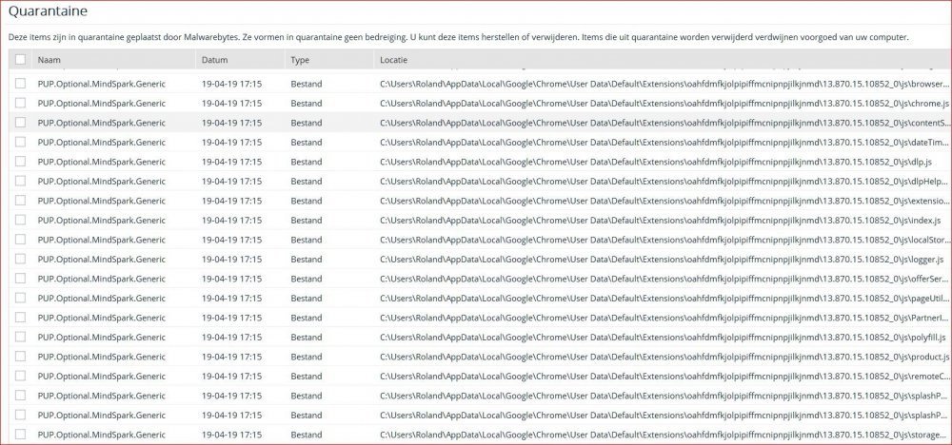Mark the logger.js row checkbox
Image resolution: width=952 pixels, height=445 pixels.
click(21, 259)
